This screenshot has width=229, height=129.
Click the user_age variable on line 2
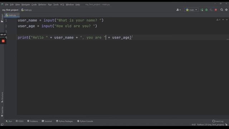point(26,26)
